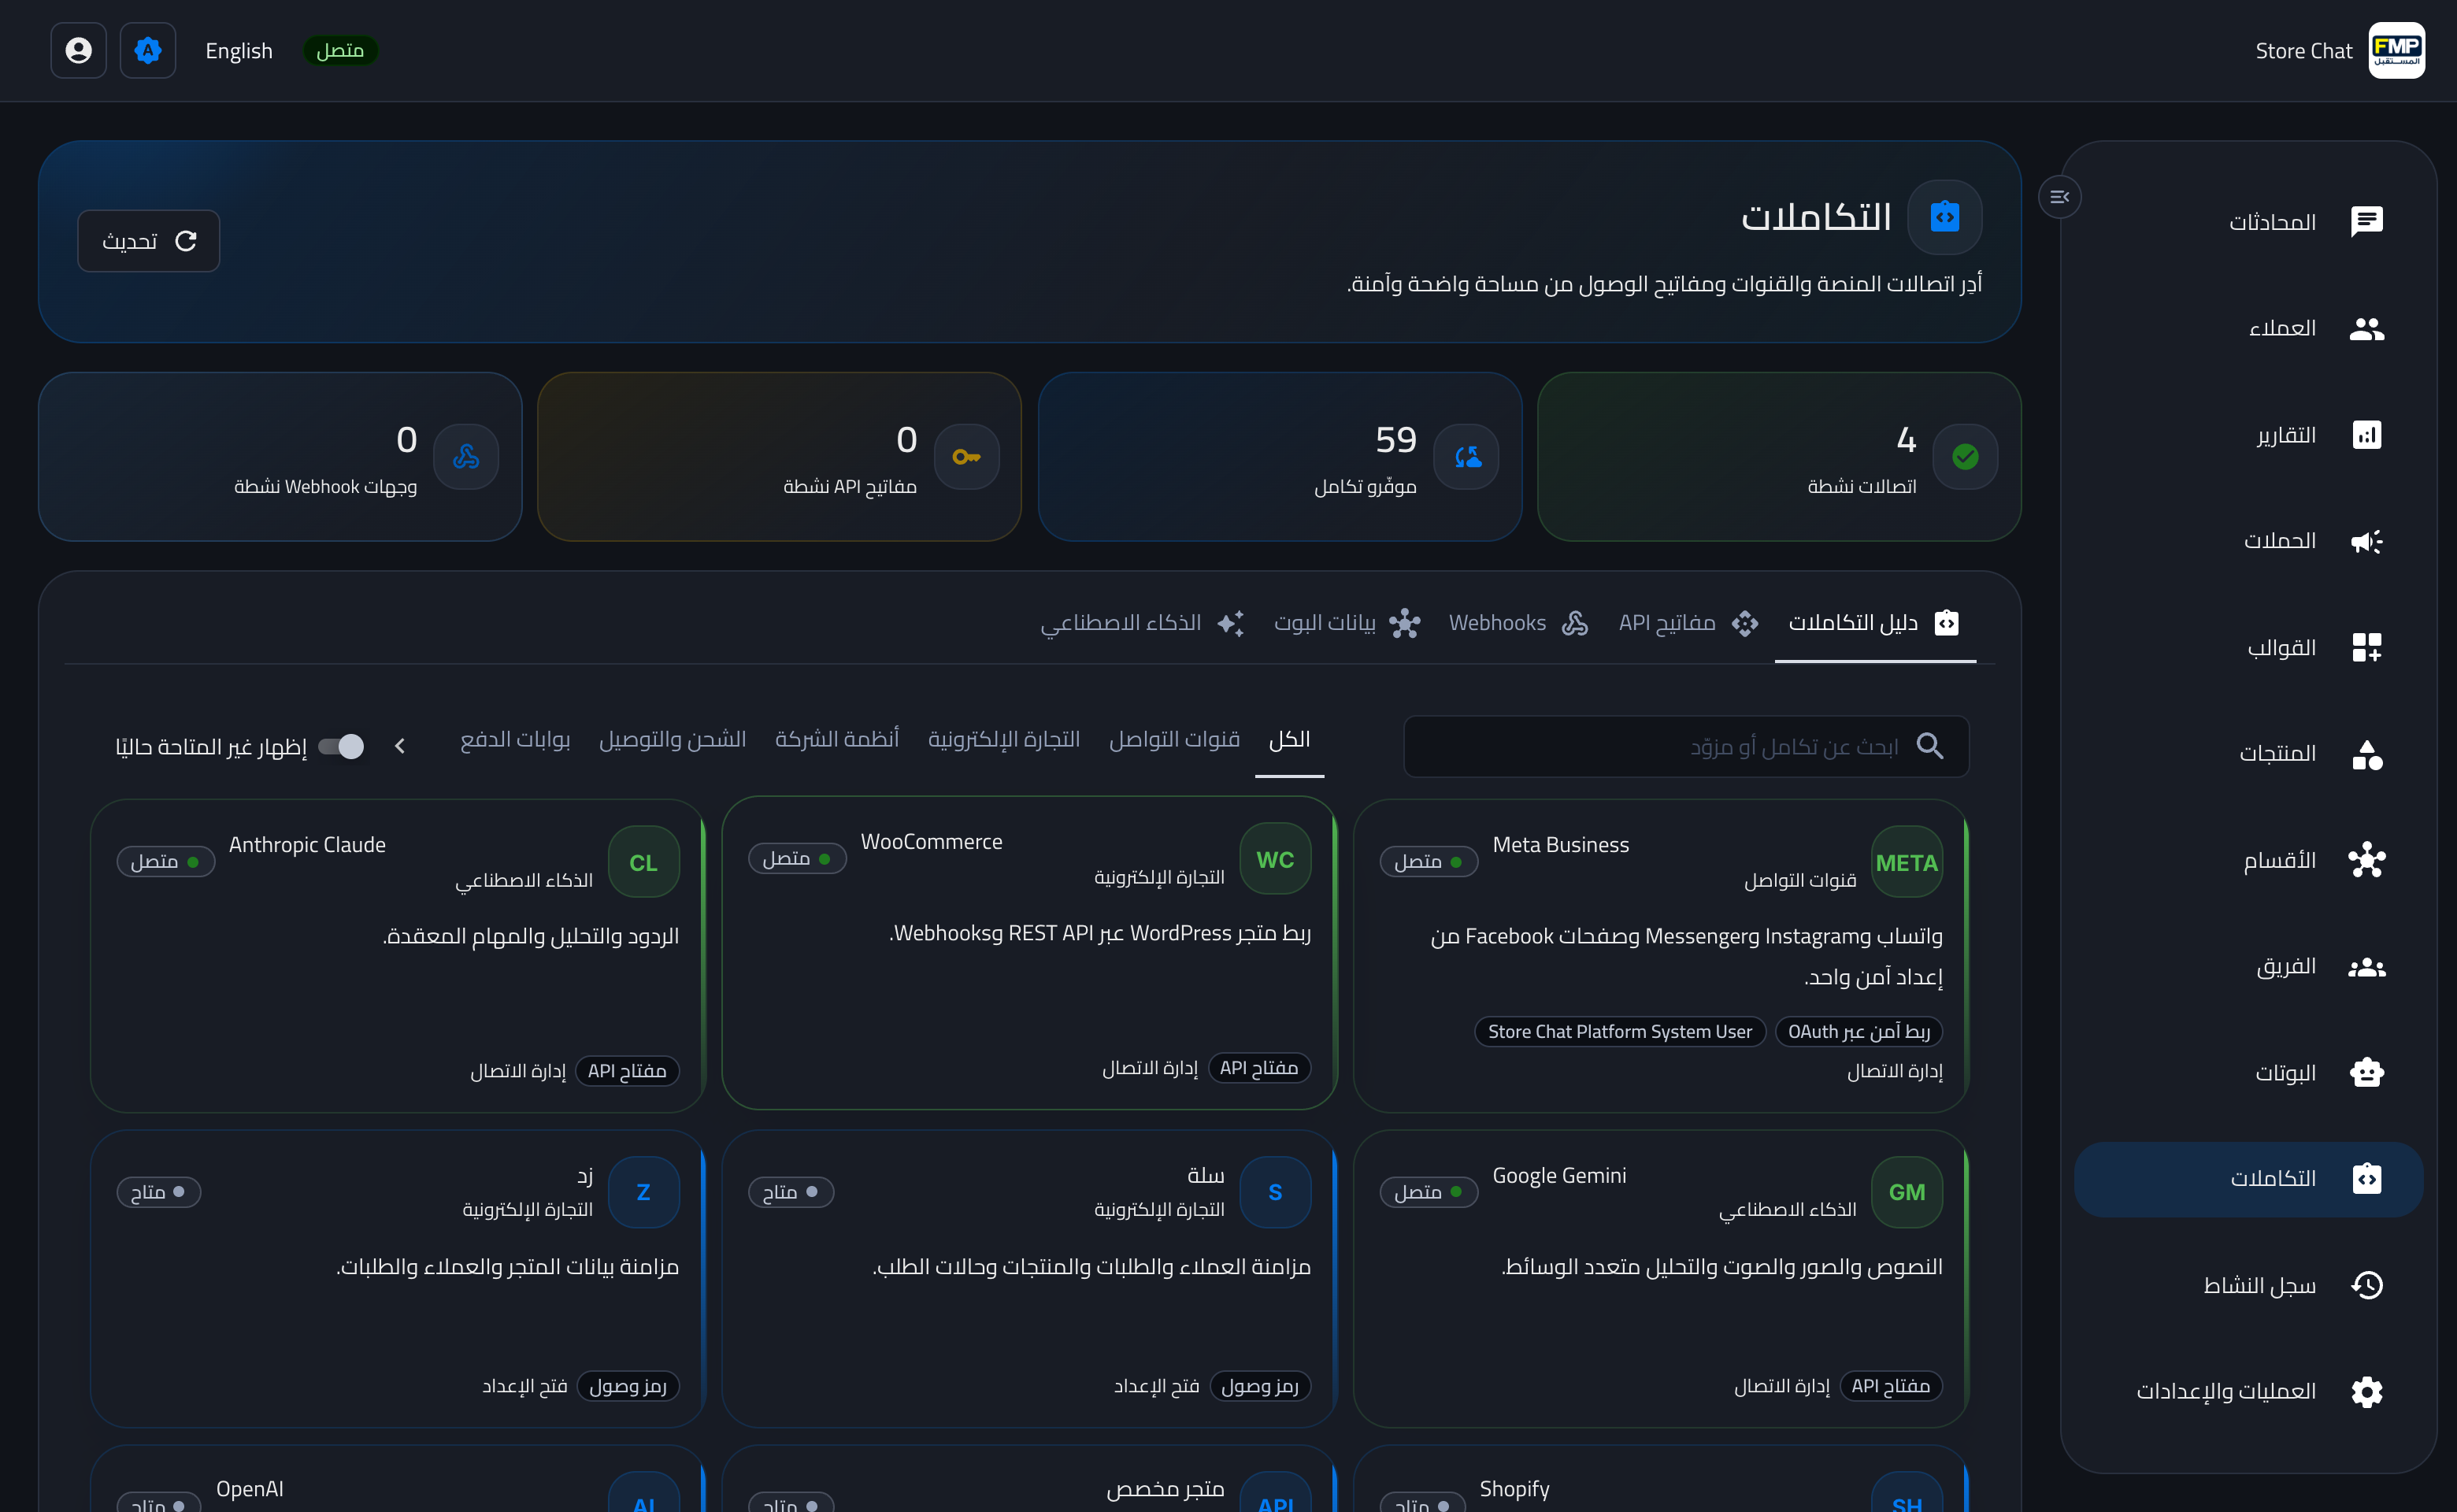The height and width of the screenshot is (1512, 2457).
Task: Open إدارة الاتصال for Google Gemini
Action: [1782, 1386]
